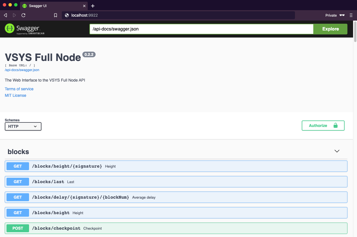Click the Firefox menu hamburger icon

(351, 15)
